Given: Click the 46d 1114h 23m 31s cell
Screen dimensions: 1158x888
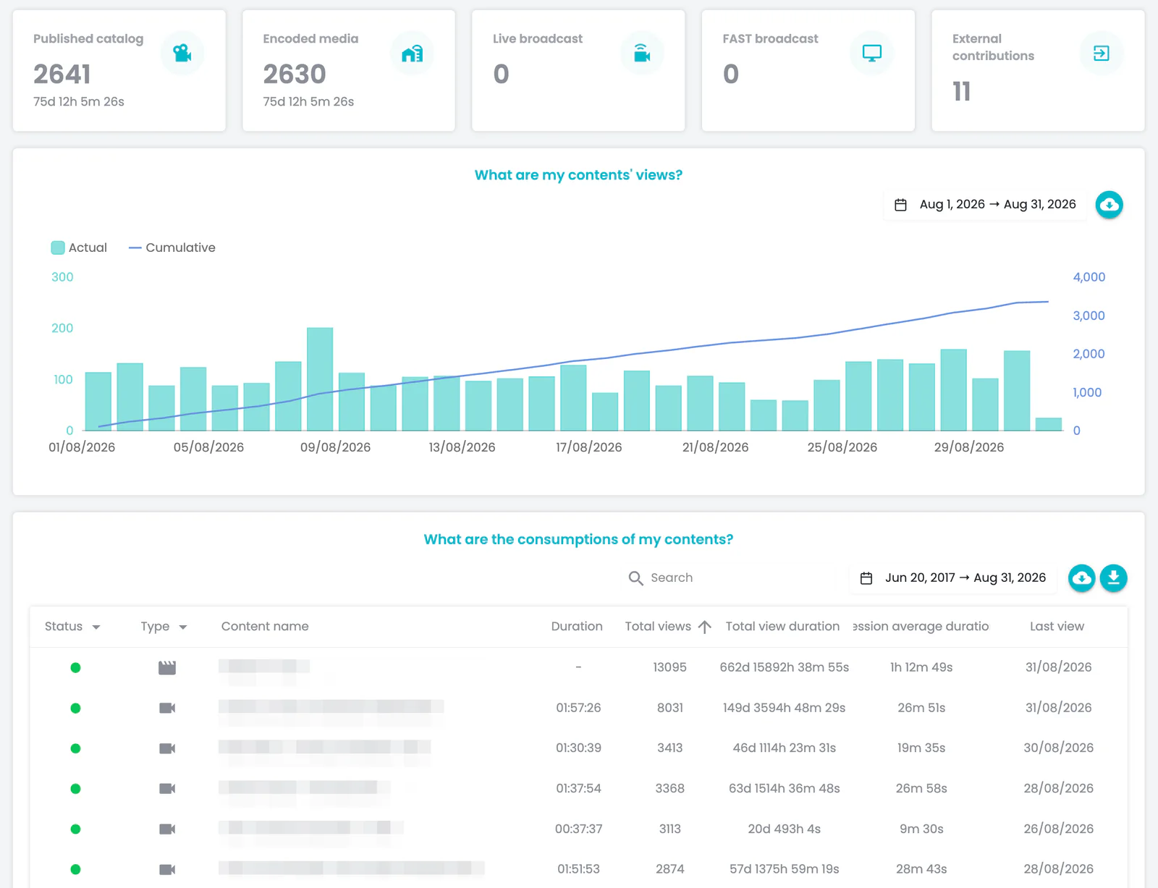Looking at the screenshot, I should click(x=784, y=748).
